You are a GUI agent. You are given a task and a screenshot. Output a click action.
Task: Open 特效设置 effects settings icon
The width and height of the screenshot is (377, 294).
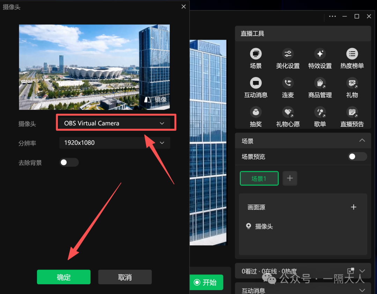point(320,54)
